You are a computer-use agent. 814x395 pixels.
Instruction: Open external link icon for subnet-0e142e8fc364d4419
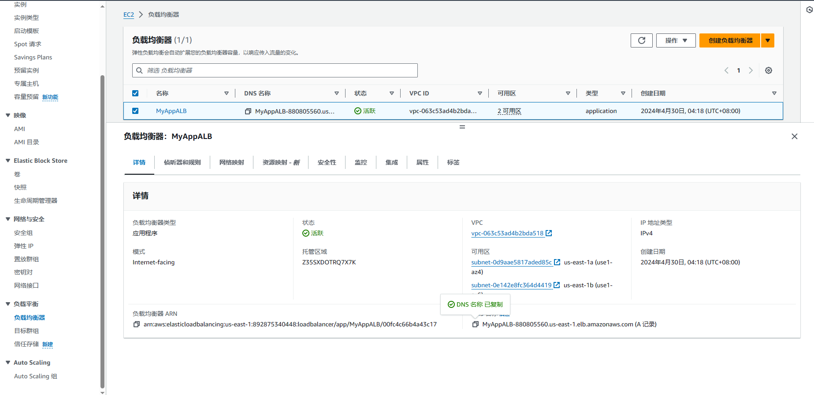coord(557,285)
